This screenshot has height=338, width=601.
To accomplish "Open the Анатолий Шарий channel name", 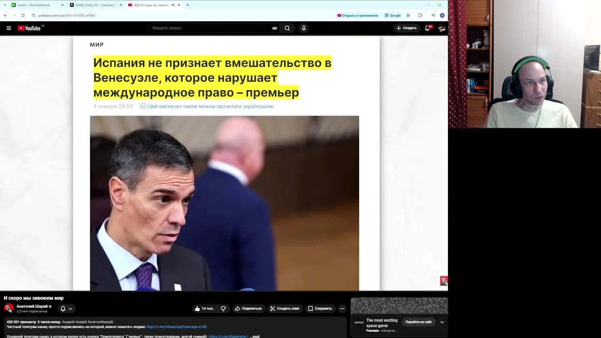I will (32, 306).
